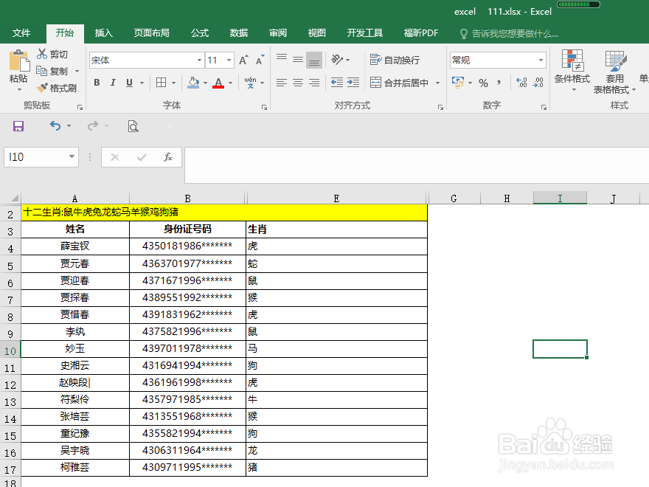Click the phonetic guide wén icon
Viewport: 649px width, 487px height.
click(x=250, y=83)
